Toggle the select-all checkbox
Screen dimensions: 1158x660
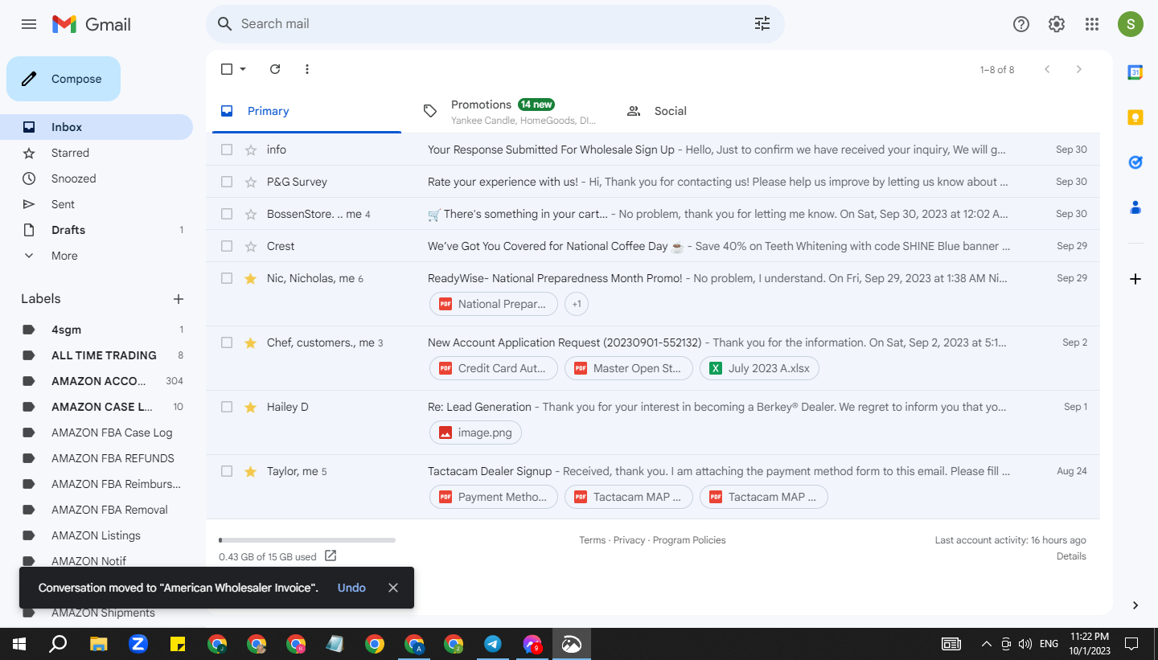(x=227, y=69)
